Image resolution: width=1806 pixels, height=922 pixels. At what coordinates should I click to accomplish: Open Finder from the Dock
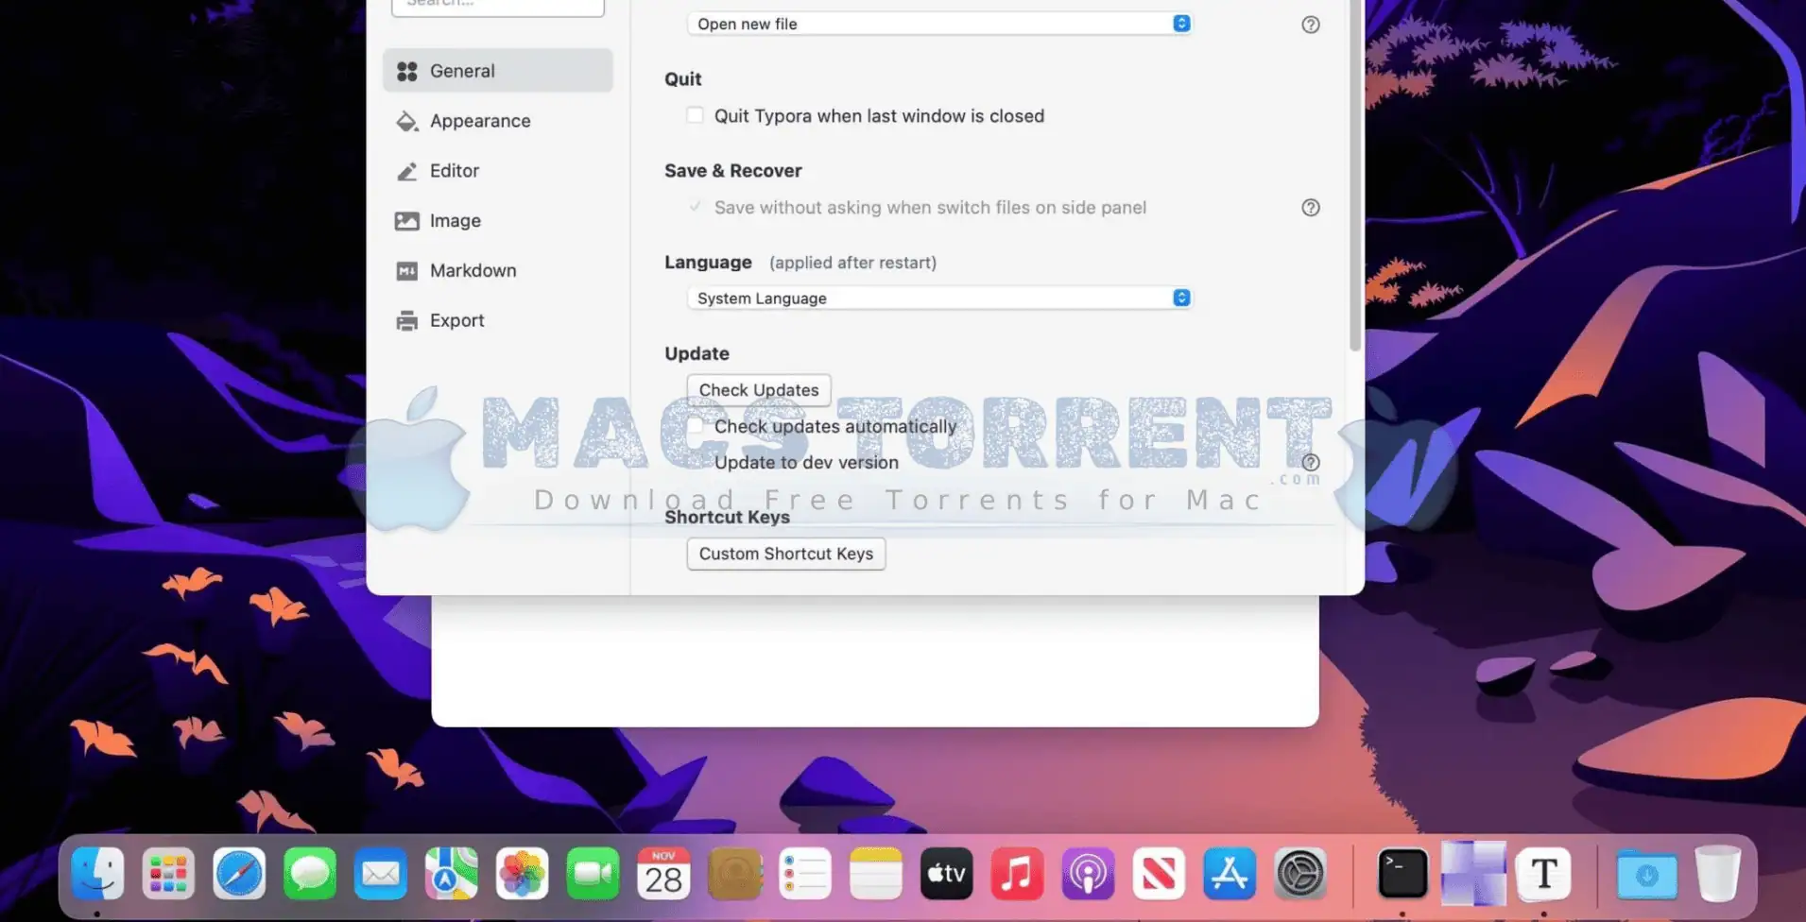pos(97,873)
